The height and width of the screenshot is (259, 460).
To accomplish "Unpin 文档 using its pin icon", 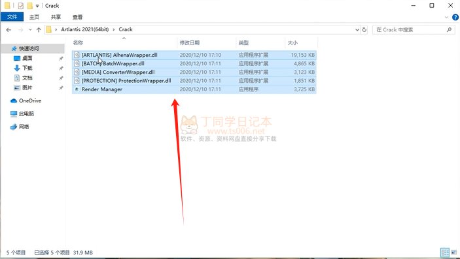I will coord(61,78).
